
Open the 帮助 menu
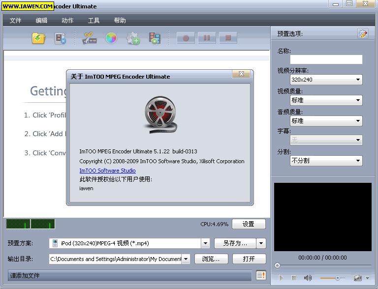tap(120, 20)
